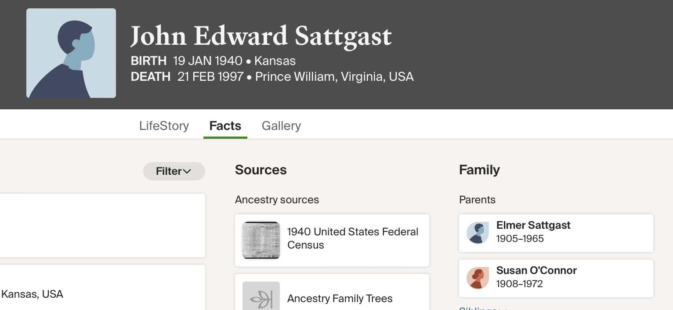The image size is (673, 310).
Task: Open the Elmer Sattgast name link
Action: pyautogui.click(x=533, y=225)
